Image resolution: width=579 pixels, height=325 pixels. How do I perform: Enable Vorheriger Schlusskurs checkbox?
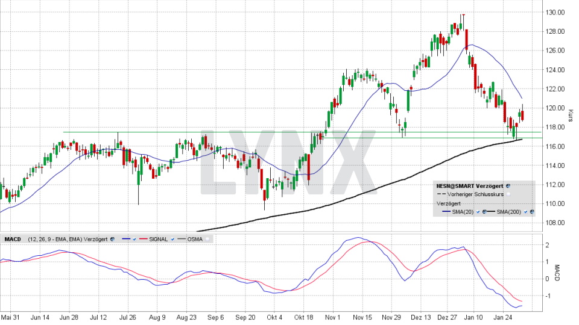(508, 194)
